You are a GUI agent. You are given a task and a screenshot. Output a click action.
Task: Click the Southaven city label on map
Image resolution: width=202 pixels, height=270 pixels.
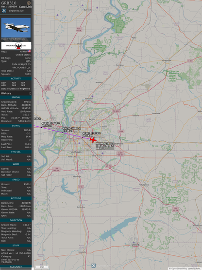pyautogui.click(x=76, y=152)
